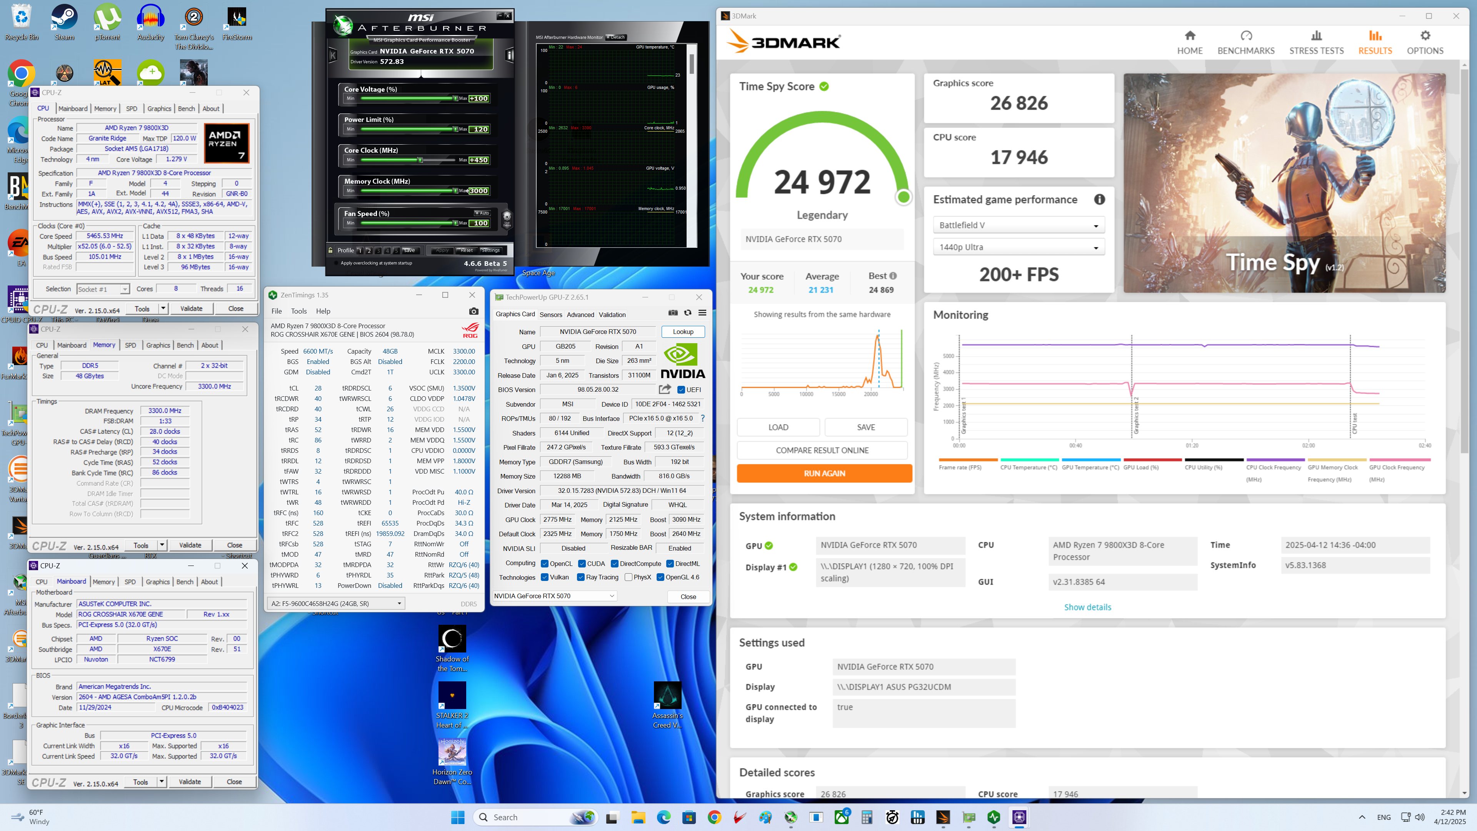Open the ZenTimings File menu
1477x831 pixels.
click(x=277, y=311)
